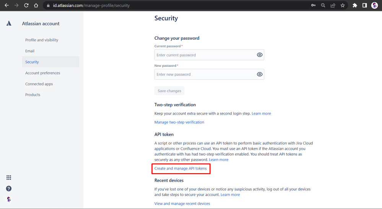
Task: Bookmark this page with the star icon
Action: (343, 5)
